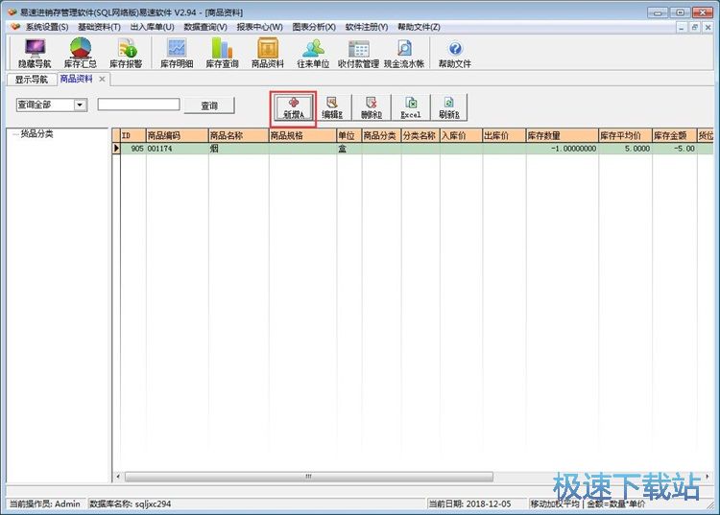Click the 编辑E edit button
The width and height of the screenshot is (720, 515).
(332, 107)
